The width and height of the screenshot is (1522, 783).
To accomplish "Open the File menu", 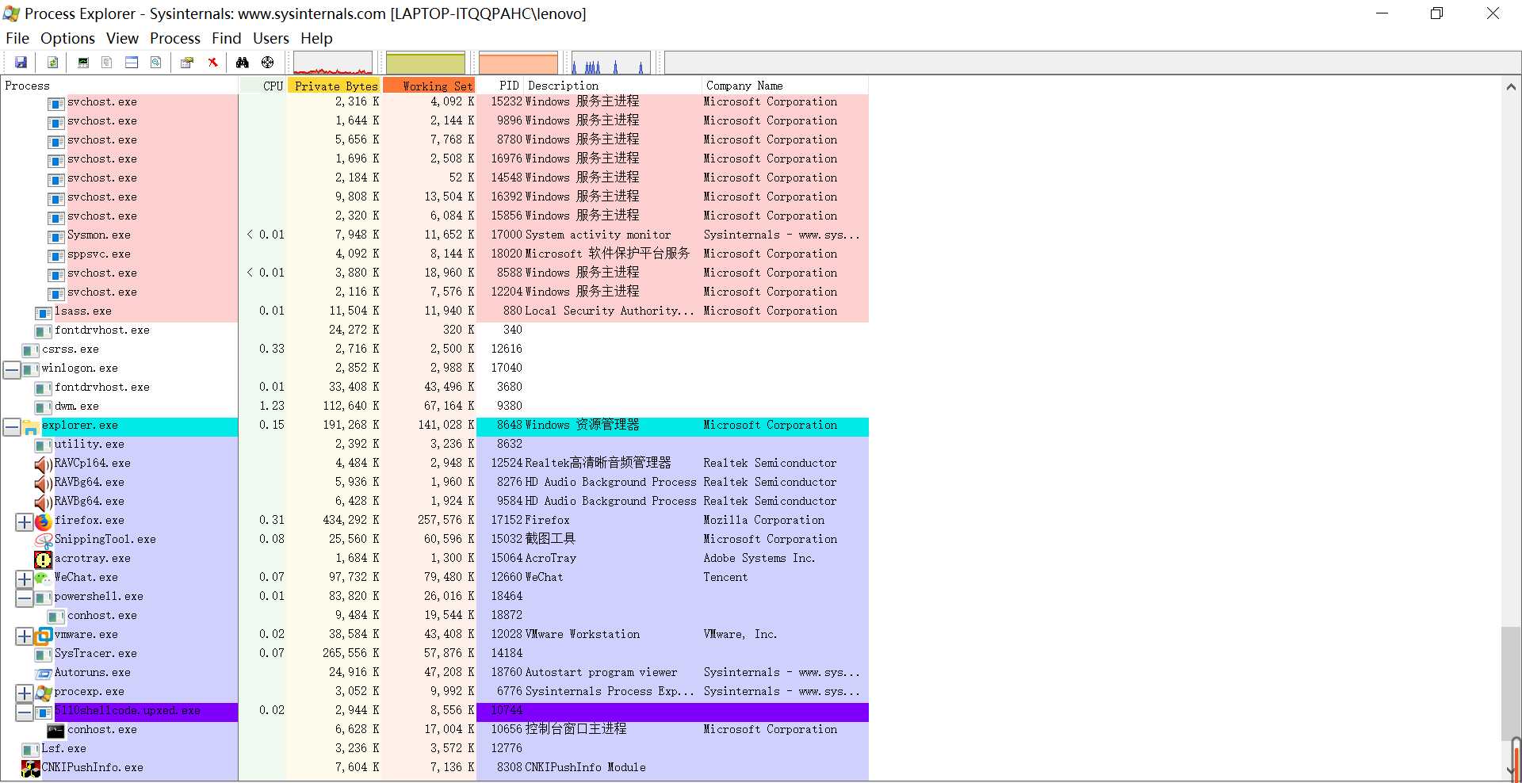I will [x=17, y=38].
